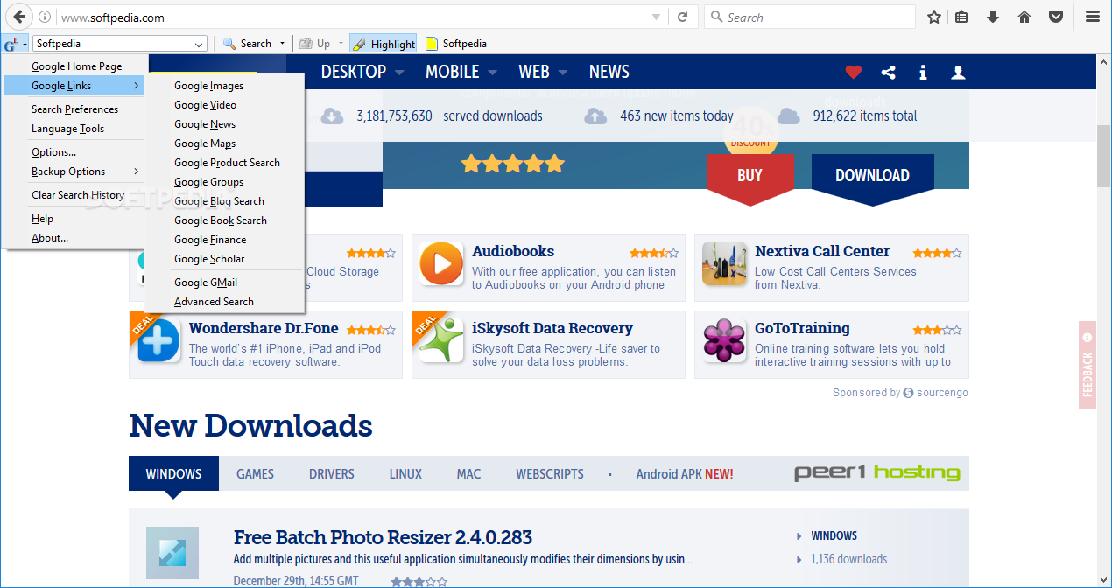Screen dimensions: 1112x588
Task: Click the site information icon in address bar
Action: coord(45,17)
